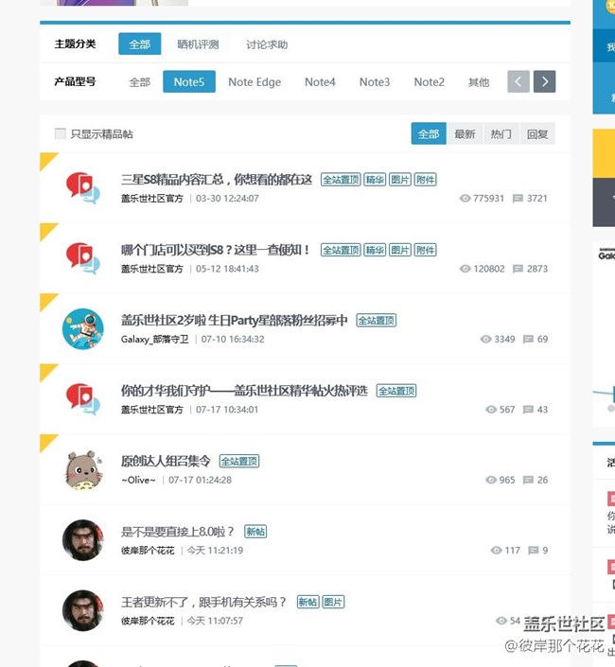Click avatar of 你的才华我们守护 post
This screenshot has width=615, height=667.
[x=83, y=399]
